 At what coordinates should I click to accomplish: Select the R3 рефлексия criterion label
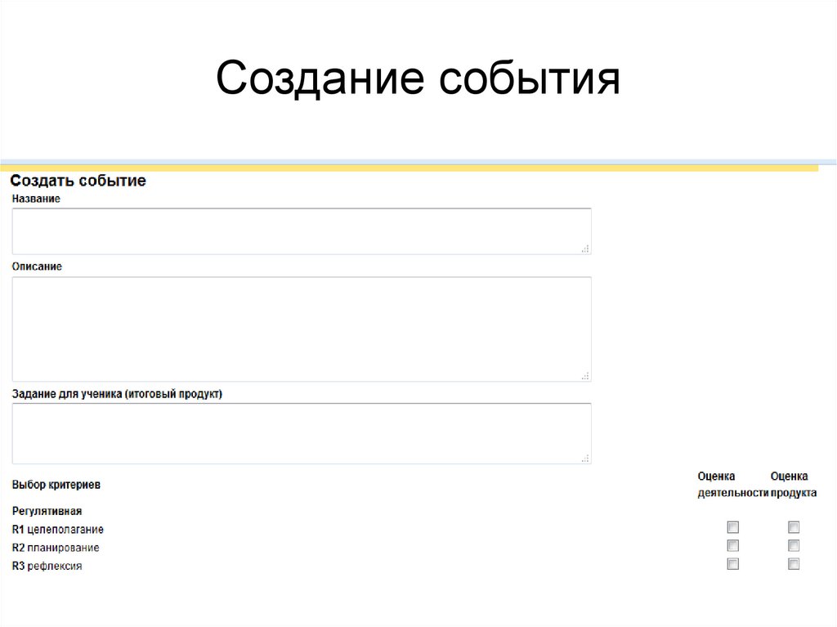(x=47, y=565)
